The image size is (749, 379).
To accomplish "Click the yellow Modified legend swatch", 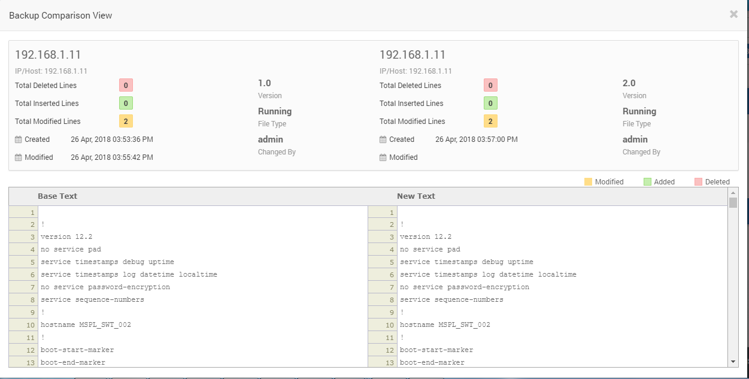I will pos(589,182).
